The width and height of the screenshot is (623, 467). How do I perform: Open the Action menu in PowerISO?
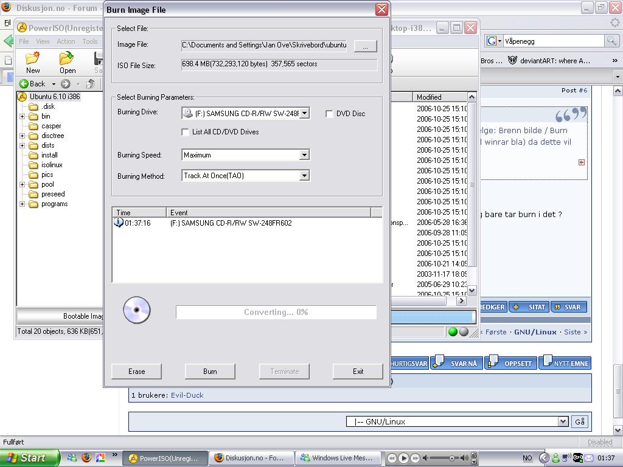66,41
